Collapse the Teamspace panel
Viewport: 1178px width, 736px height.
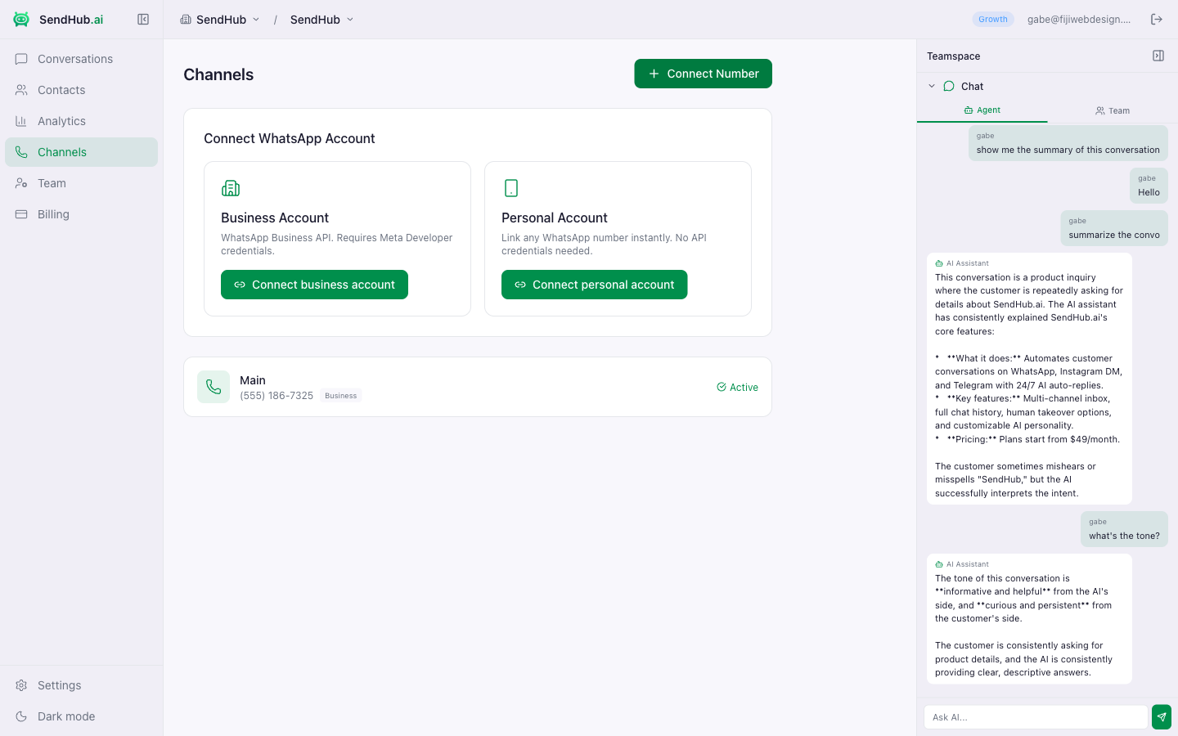pyautogui.click(x=1158, y=56)
